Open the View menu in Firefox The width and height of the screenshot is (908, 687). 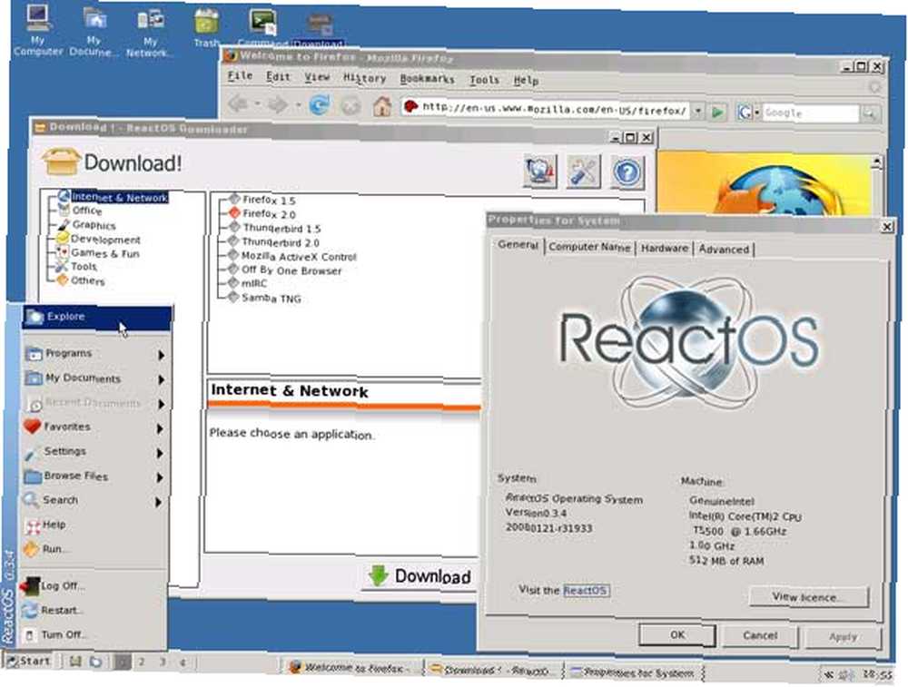pyautogui.click(x=317, y=77)
